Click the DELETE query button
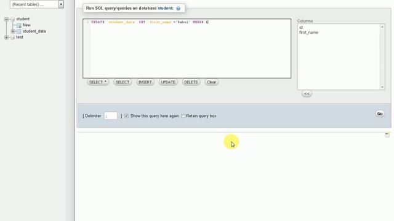 coord(191,82)
